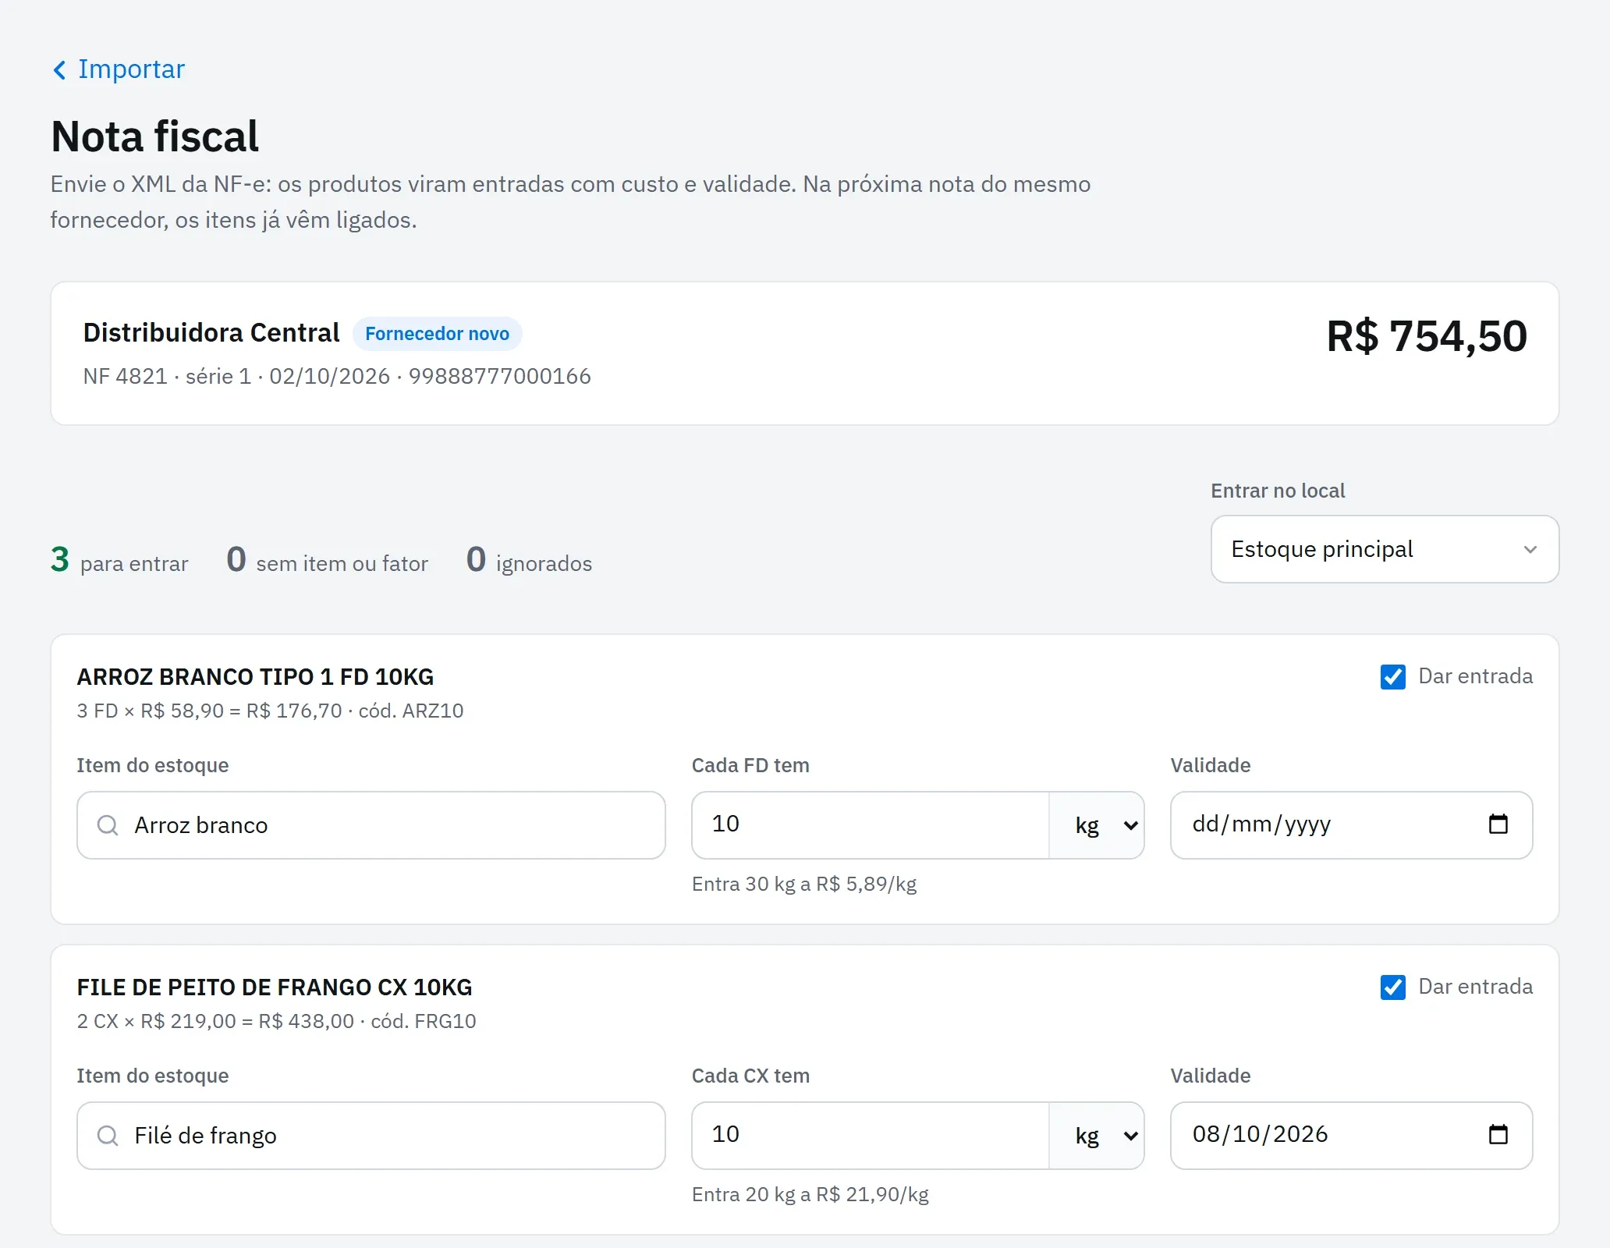The height and width of the screenshot is (1248, 1610).
Task: Click the Arroz branco stock item search field
Action: pyautogui.click(x=371, y=825)
